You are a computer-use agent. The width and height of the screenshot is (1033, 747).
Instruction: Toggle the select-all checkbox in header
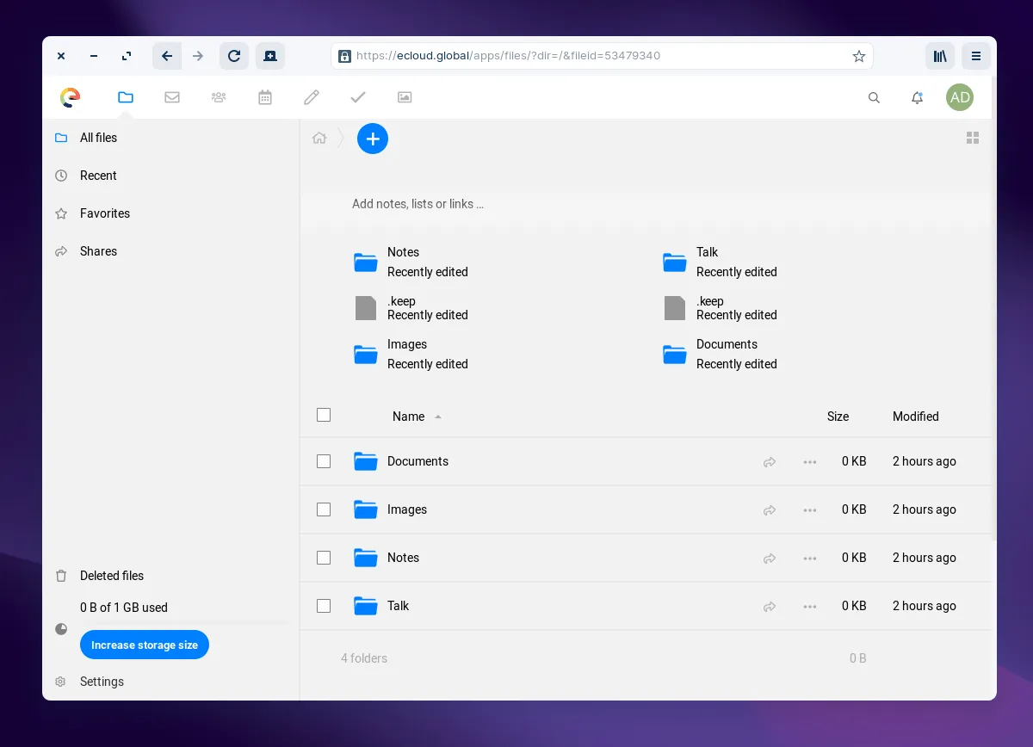[x=324, y=415]
